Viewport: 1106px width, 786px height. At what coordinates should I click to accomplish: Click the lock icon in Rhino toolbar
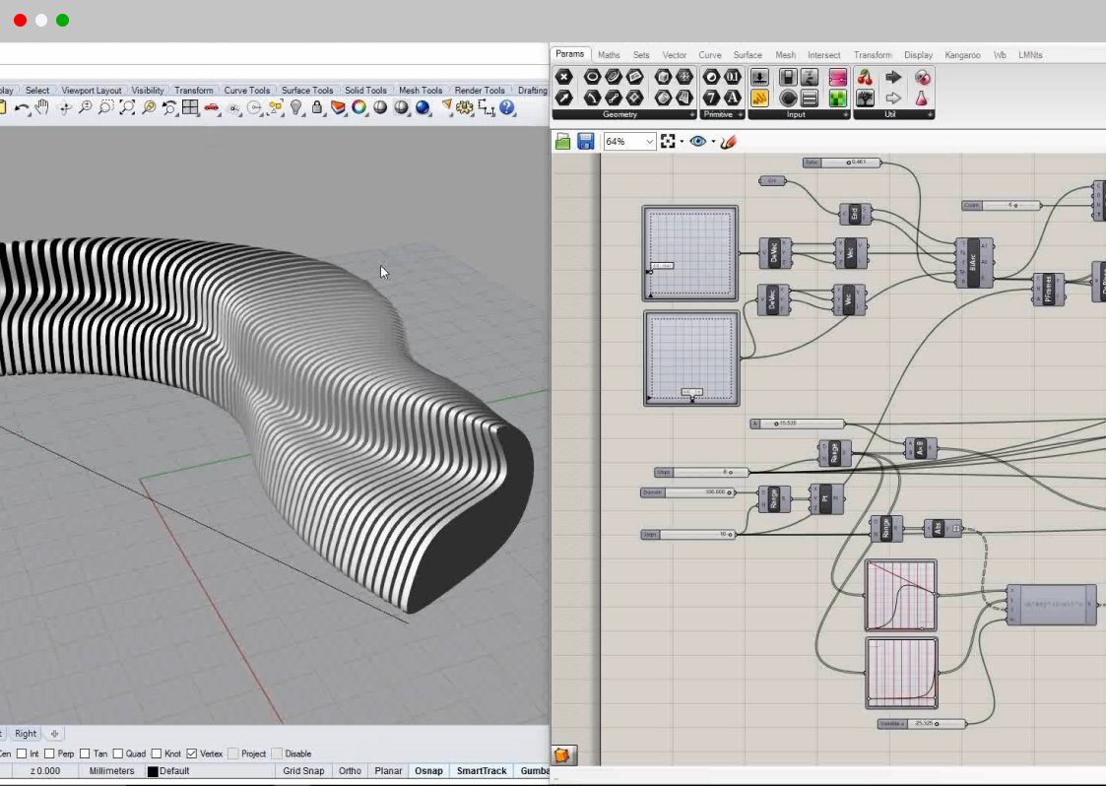[316, 107]
